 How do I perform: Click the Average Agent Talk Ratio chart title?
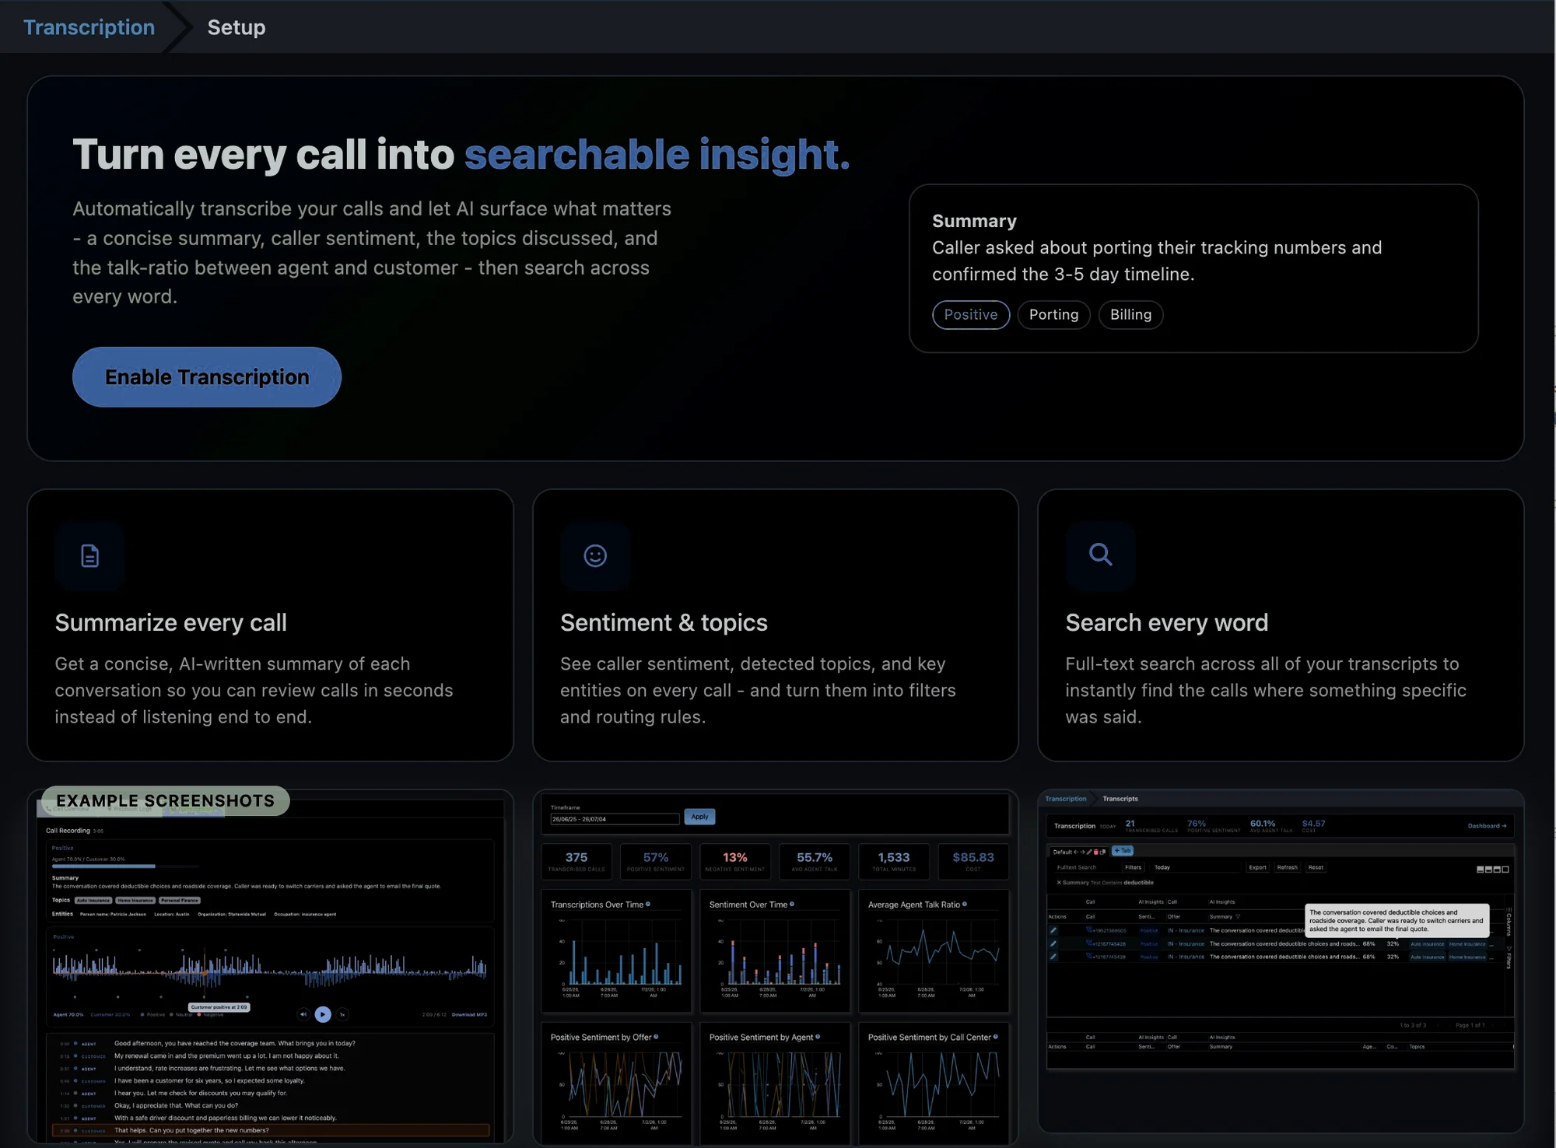tap(914, 905)
